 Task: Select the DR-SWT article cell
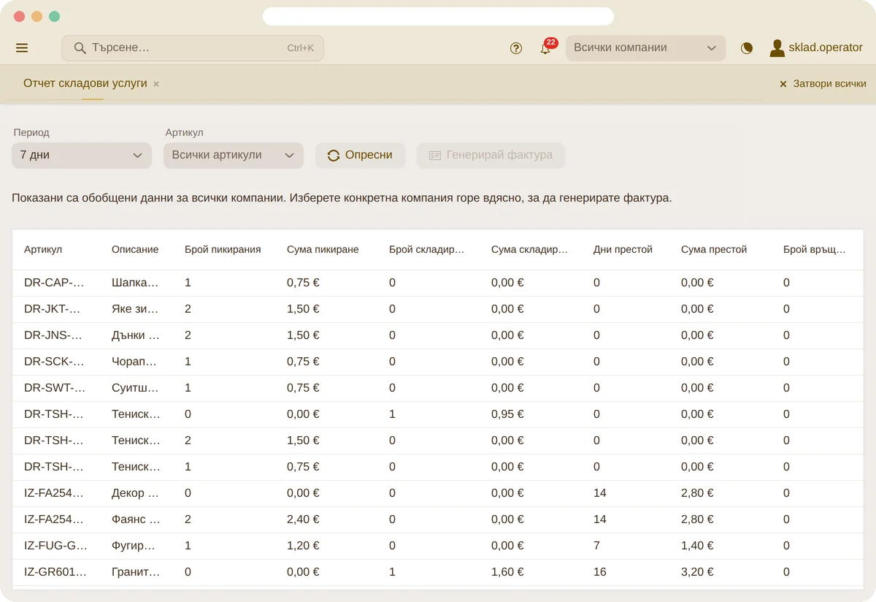56,388
